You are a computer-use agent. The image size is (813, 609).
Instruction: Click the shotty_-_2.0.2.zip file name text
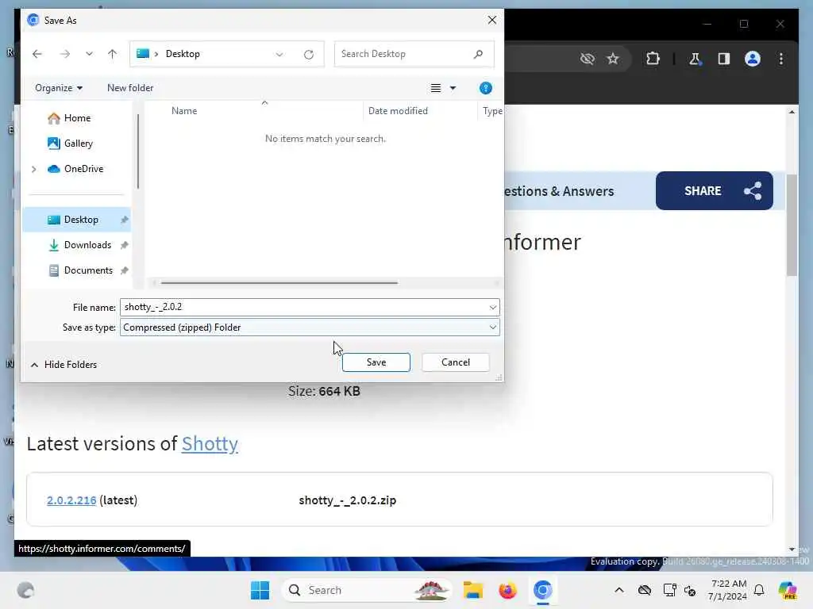click(x=348, y=500)
